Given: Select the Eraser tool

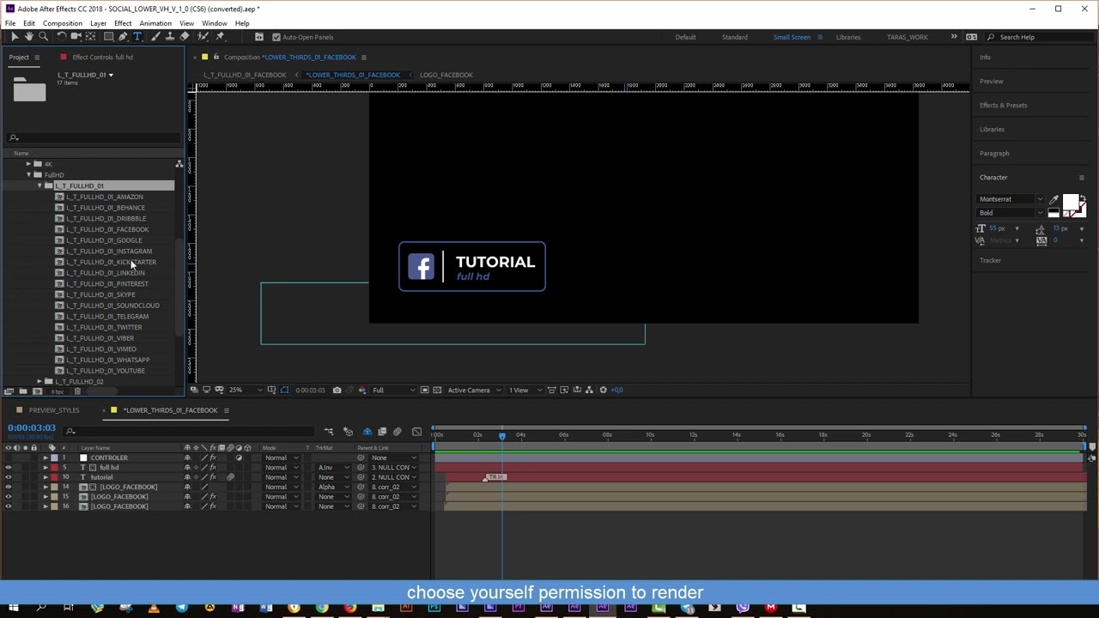Looking at the screenshot, I should pos(184,37).
